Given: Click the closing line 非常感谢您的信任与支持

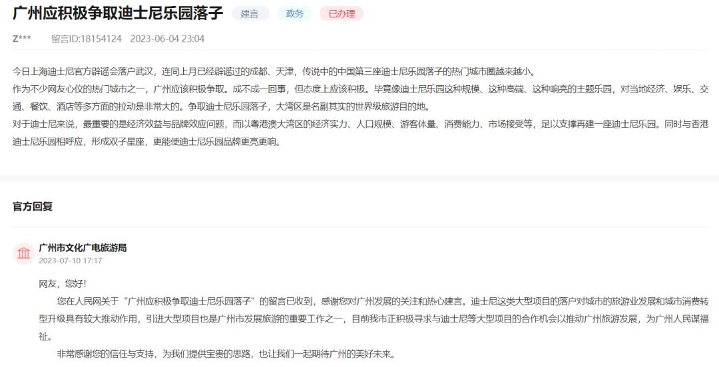Looking at the screenshot, I should click(226, 354).
